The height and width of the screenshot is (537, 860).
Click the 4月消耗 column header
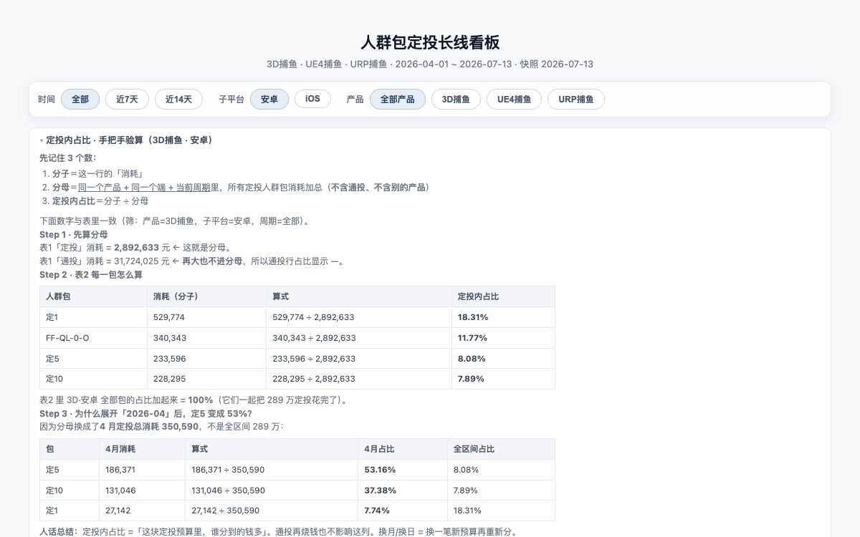click(142, 449)
